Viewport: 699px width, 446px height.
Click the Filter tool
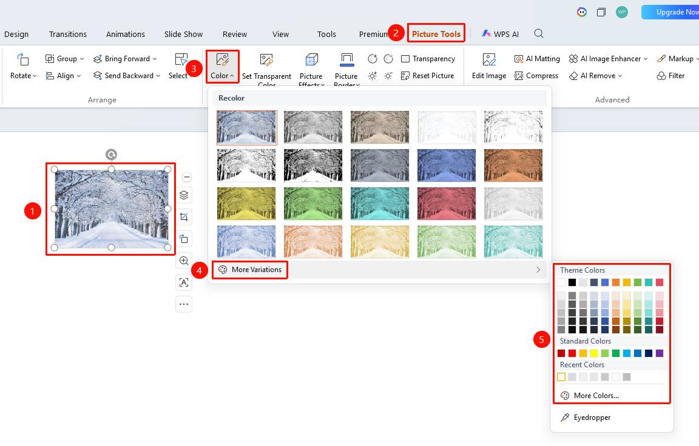pos(670,76)
